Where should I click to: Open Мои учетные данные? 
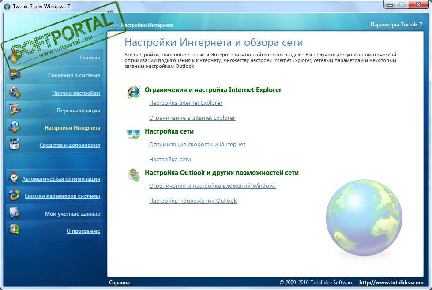pyautogui.click(x=72, y=214)
